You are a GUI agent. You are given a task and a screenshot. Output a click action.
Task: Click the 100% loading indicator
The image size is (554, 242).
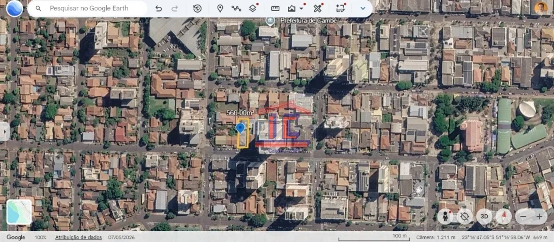click(40, 237)
